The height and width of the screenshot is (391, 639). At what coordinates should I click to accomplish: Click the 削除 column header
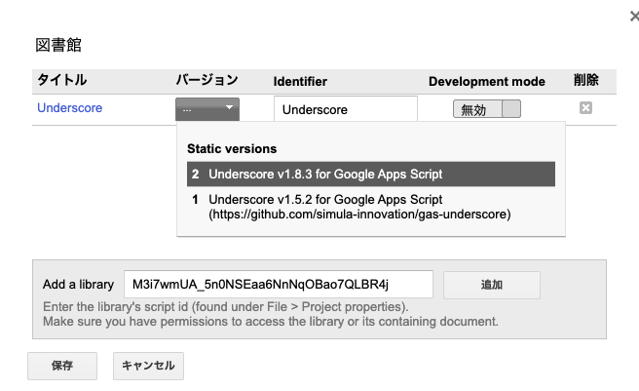(585, 81)
